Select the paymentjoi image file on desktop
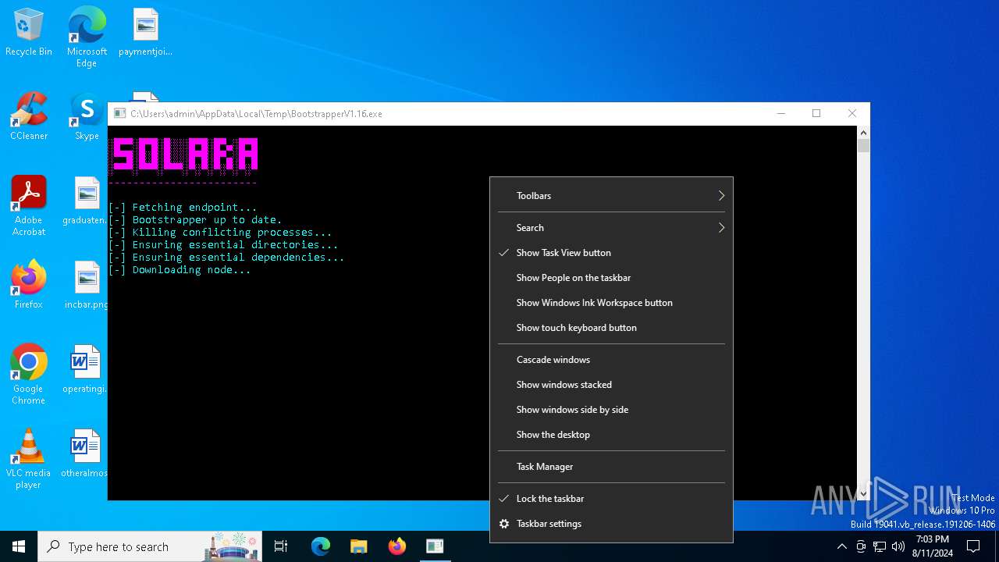 tap(145, 33)
